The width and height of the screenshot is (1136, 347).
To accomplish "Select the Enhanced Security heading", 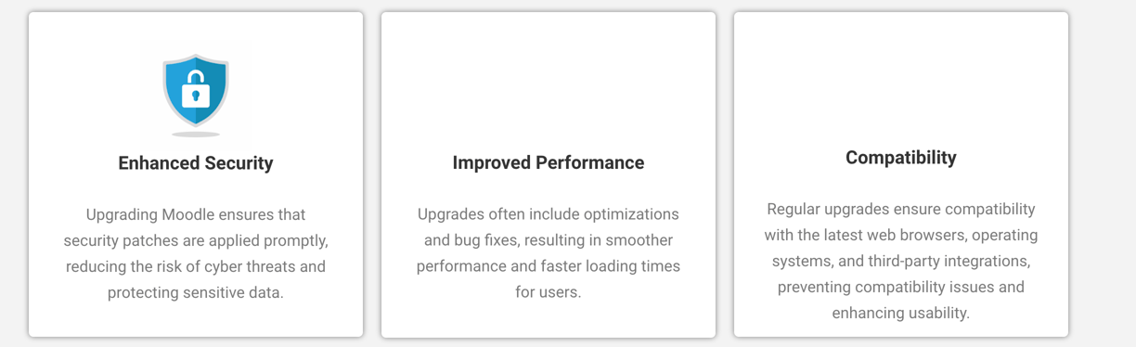I will click(196, 163).
